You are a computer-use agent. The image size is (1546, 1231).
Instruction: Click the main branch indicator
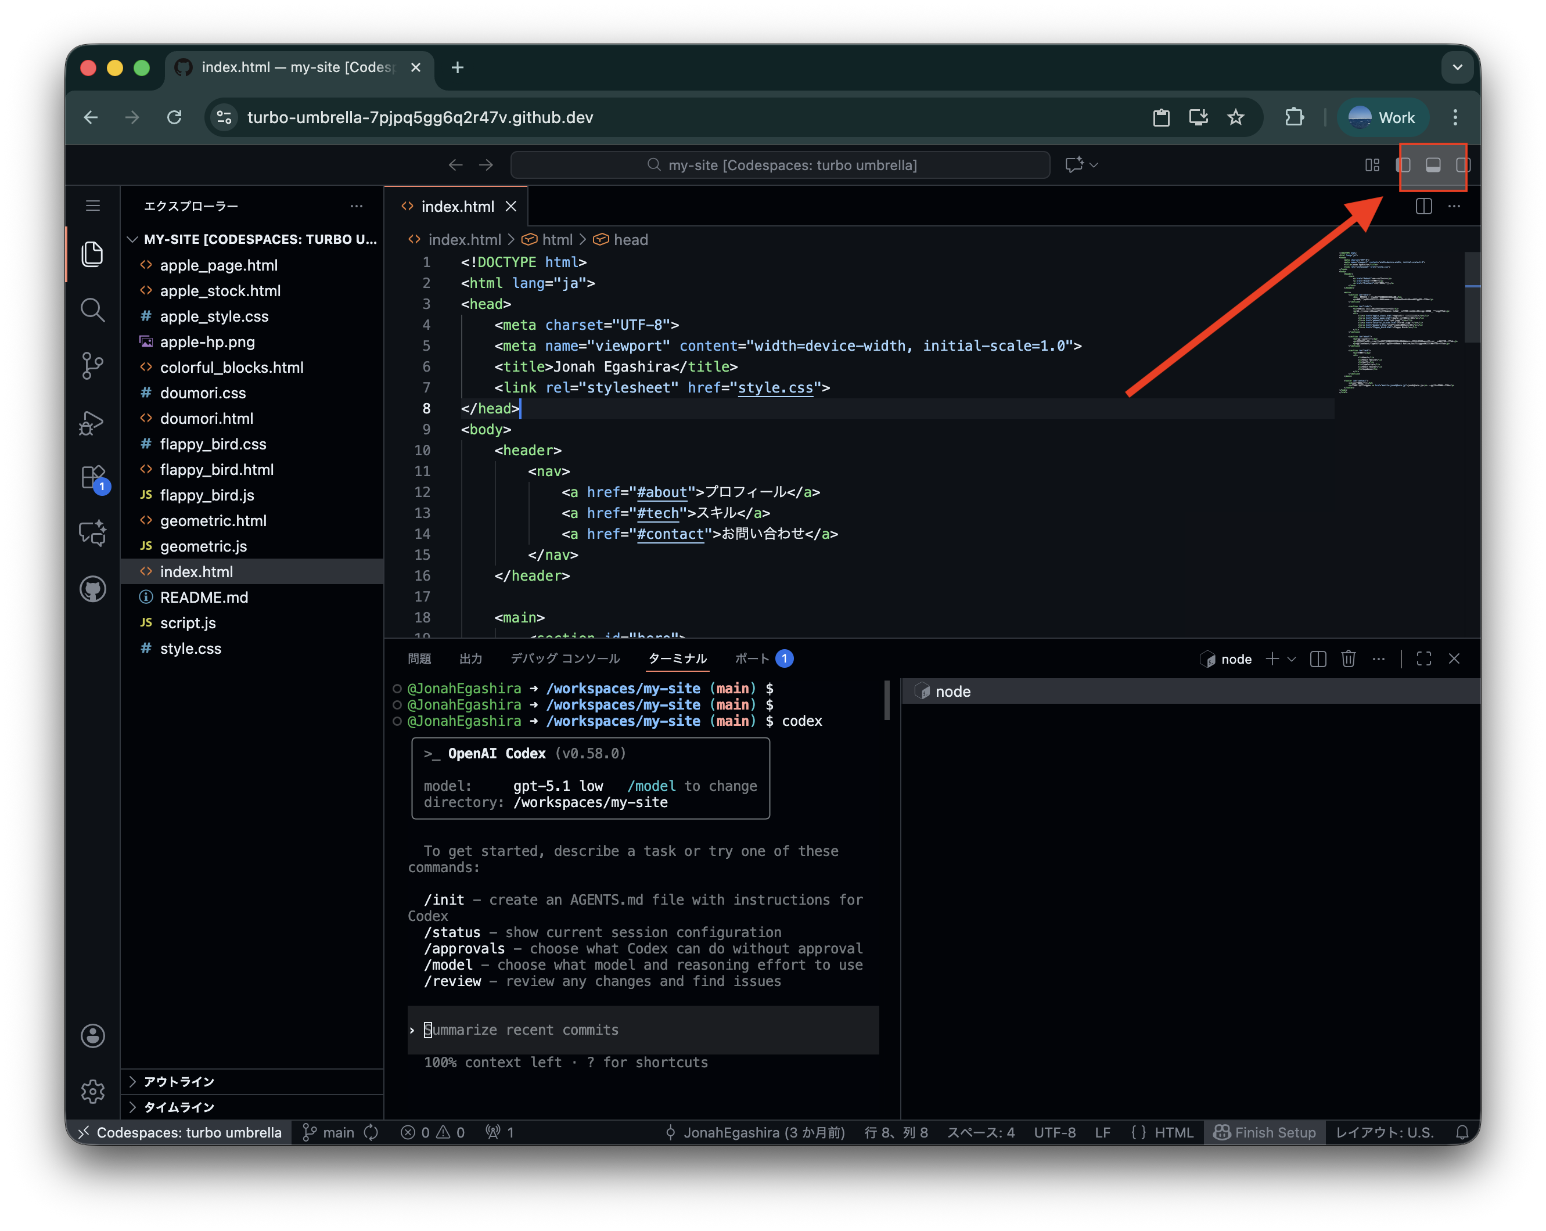point(330,1132)
